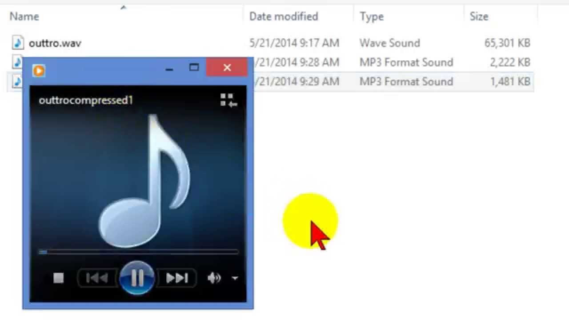This screenshot has height=320, width=569.
Task: Click the Wave Sound type cell
Action: (x=390, y=43)
